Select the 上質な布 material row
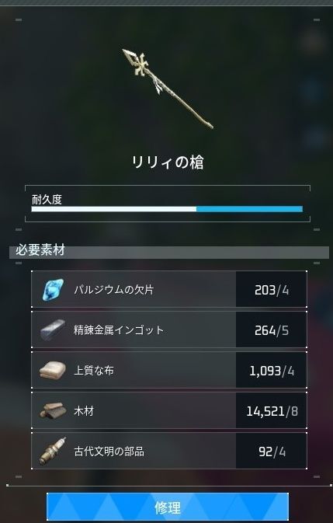The image size is (333, 523). click(169, 370)
